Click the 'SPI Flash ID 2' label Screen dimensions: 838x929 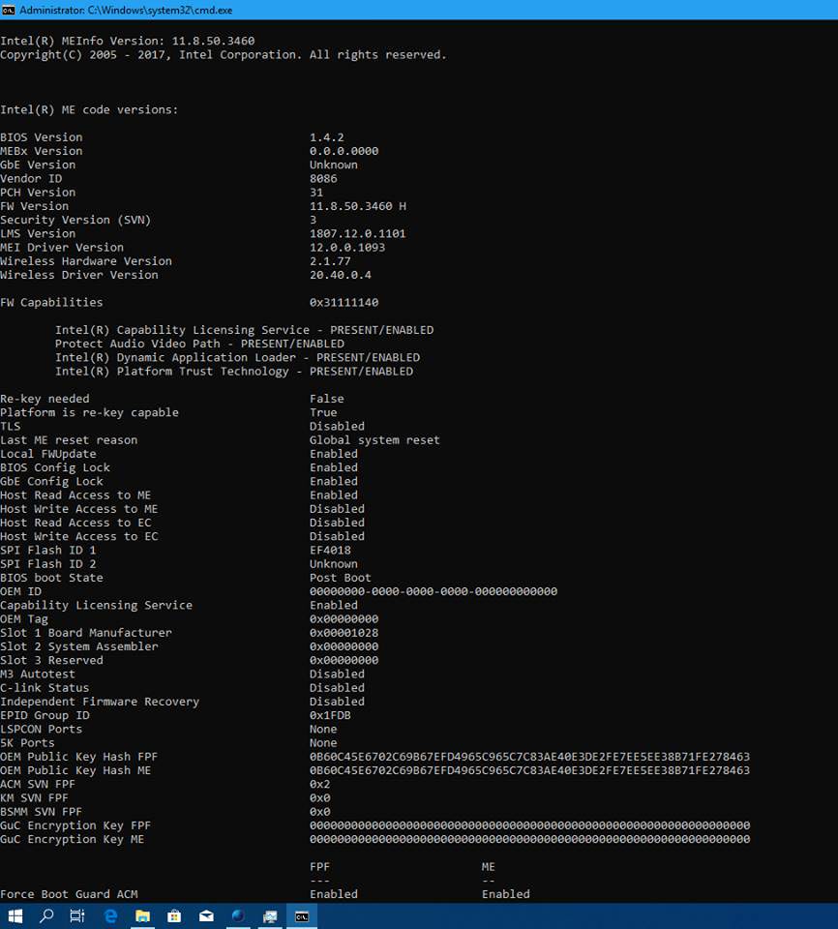point(48,564)
